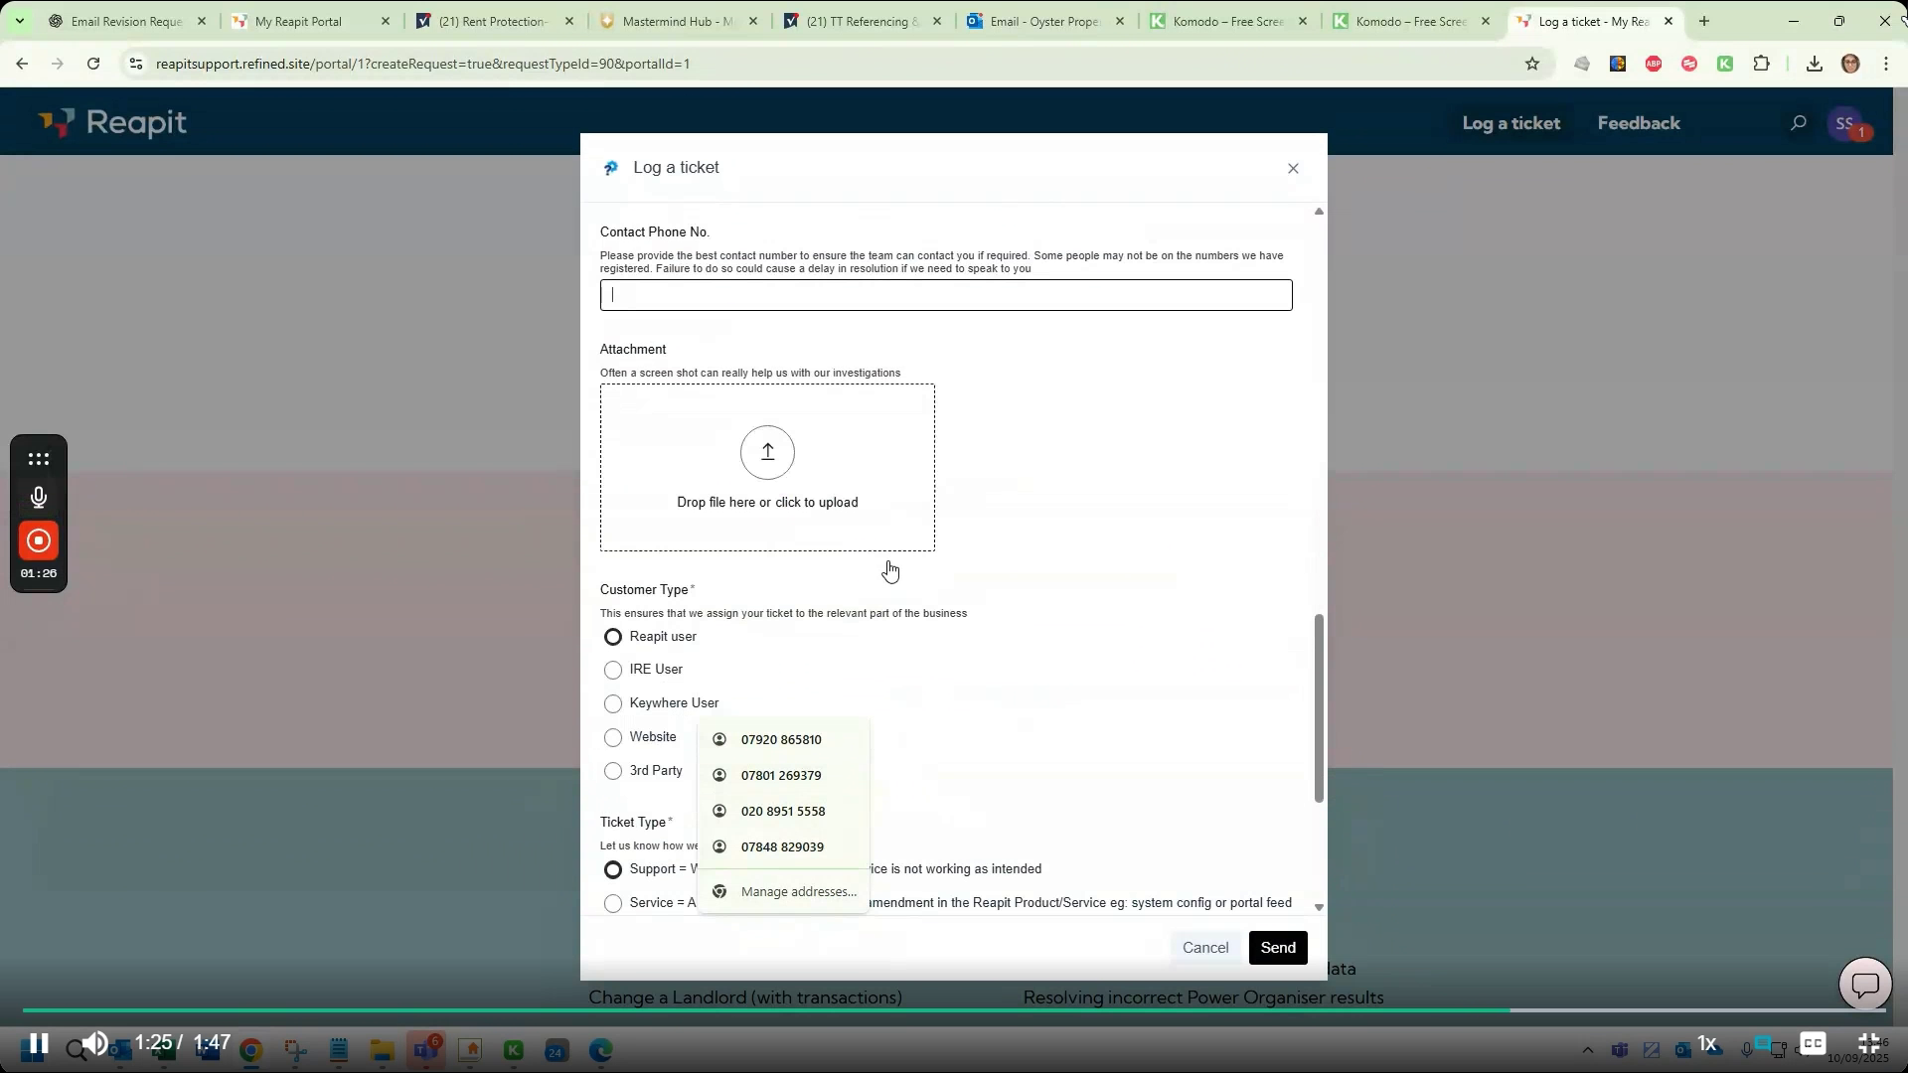Open Chrome's three-dot menu
The width and height of the screenshot is (1908, 1073).
click(x=1886, y=63)
